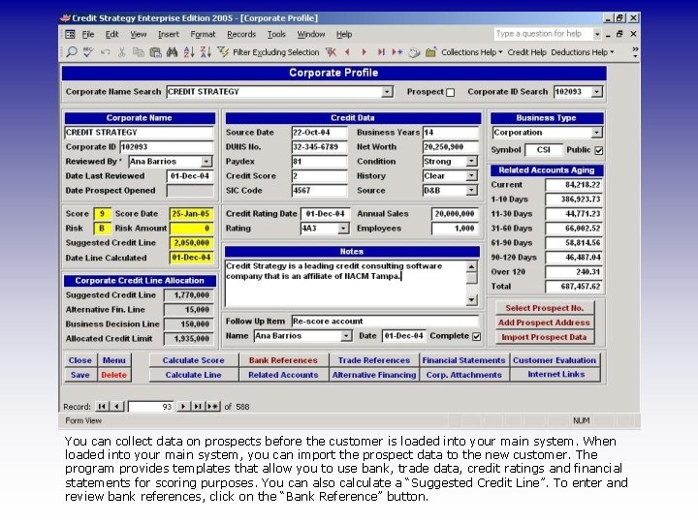Sort ascending with A-Z icon
The image size is (698, 523).
189,52
